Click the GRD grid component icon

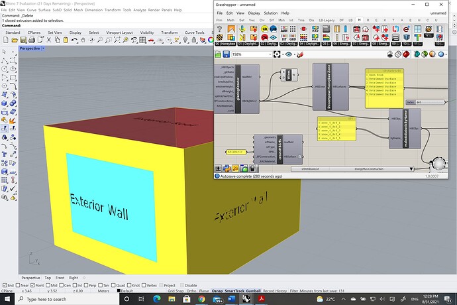[x=292, y=37]
